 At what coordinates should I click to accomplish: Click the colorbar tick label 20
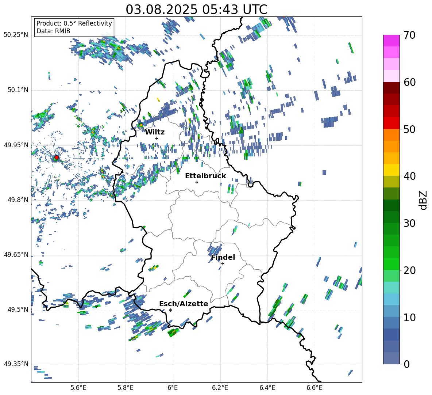pyautogui.click(x=409, y=270)
